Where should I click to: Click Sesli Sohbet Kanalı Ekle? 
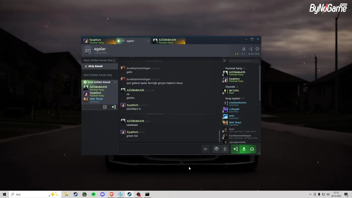(x=98, y=75)
